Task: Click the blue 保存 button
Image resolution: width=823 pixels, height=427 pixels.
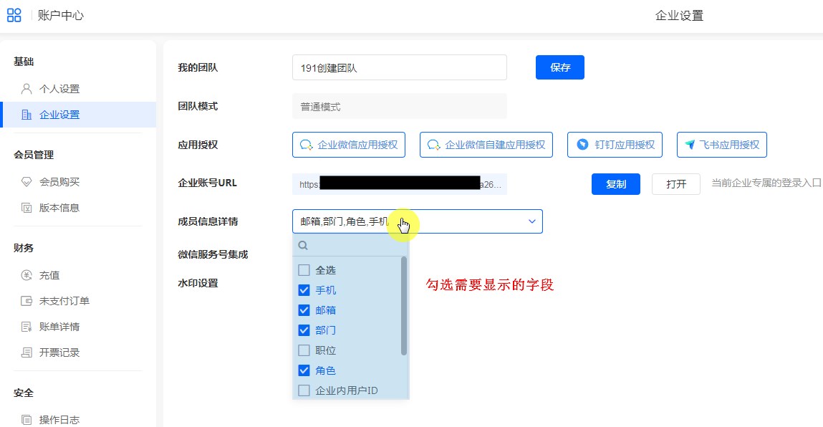Action: pos(559,67)
